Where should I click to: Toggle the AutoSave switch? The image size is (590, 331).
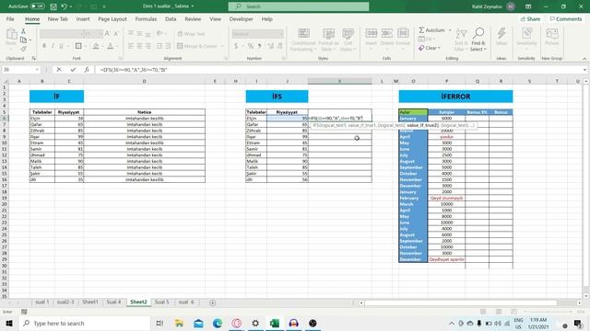[x=37, y=6]
